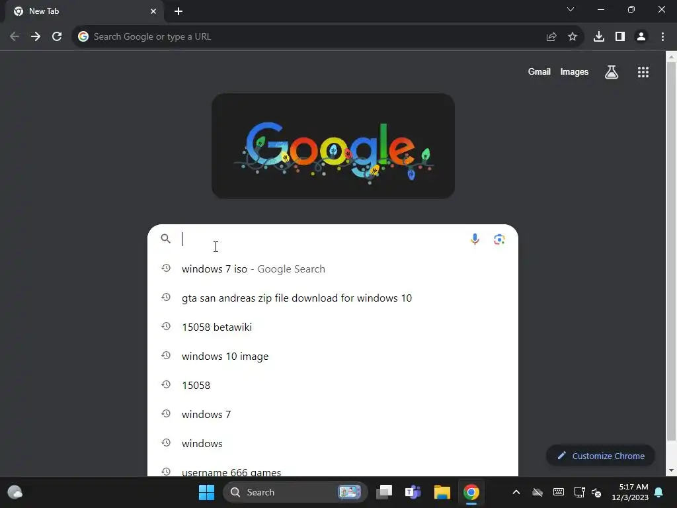Image resolution: width=677 pixels, height=508 pixels.
Task: Click the muted volume tray icon
Action: click(x=596, y=492)
